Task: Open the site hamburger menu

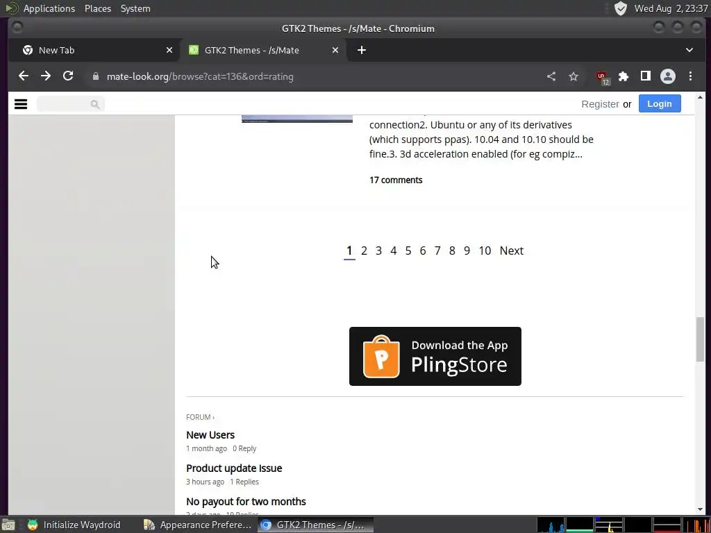Action: pos(21,104)
